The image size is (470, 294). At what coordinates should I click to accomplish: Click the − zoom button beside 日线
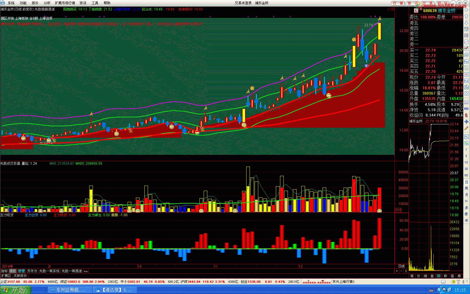[401, 271]
